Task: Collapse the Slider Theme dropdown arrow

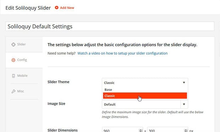Action: [x=184, y=82]
